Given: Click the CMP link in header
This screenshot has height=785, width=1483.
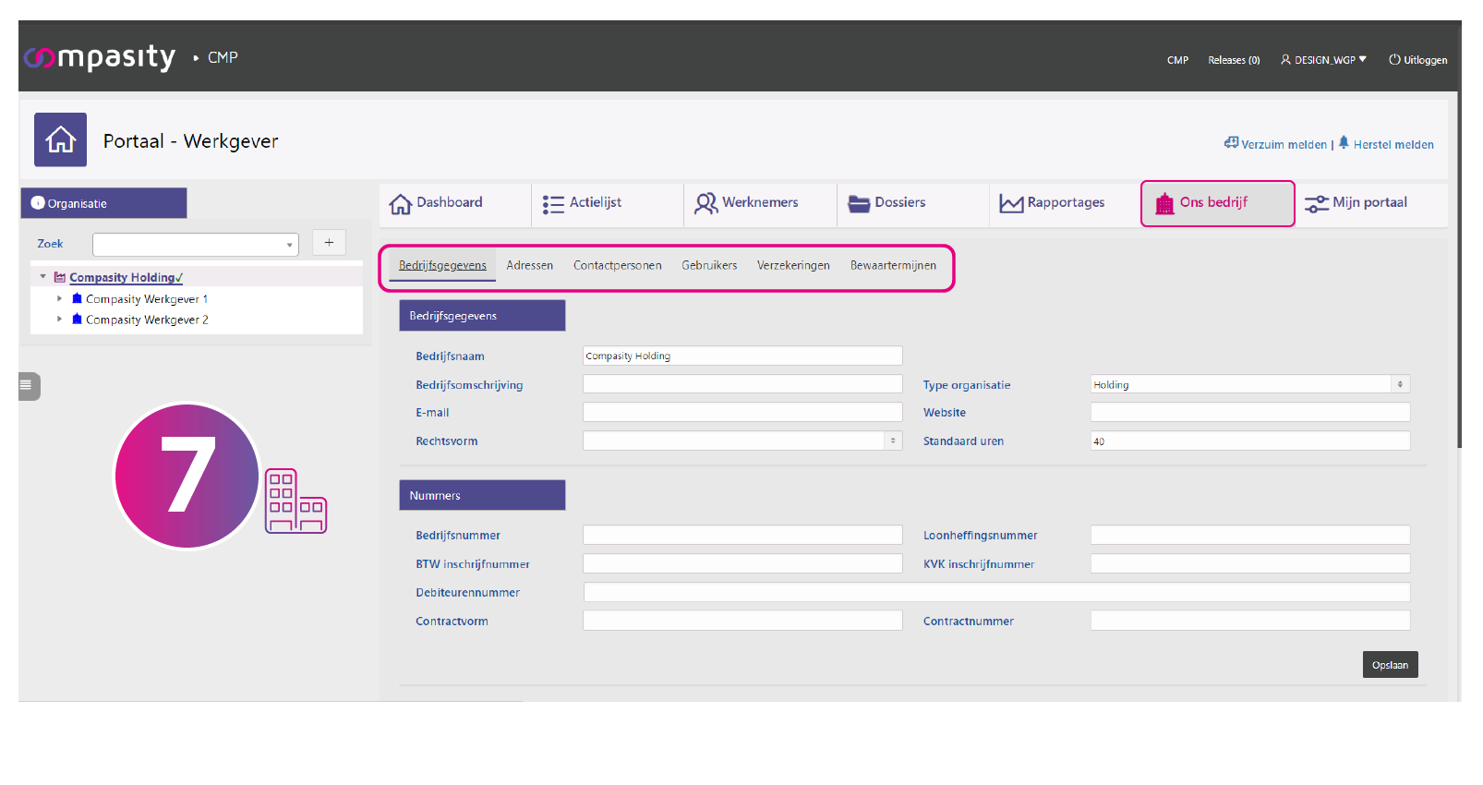Looking at the screenshot, I should 1177,60.
